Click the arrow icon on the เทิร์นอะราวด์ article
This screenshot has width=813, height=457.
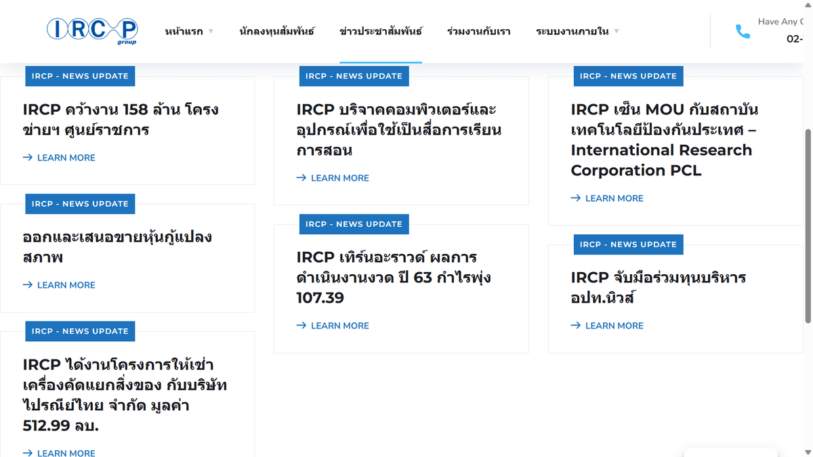[x=301, y=326]
